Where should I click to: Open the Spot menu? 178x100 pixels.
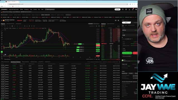[x=31, y=9]
